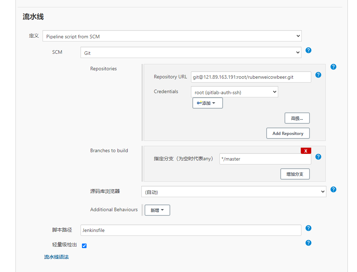Click help icon for 脚本路径 field
This screenshot has width=357, height=272.
pyautogui.click(x=308, y=228)
